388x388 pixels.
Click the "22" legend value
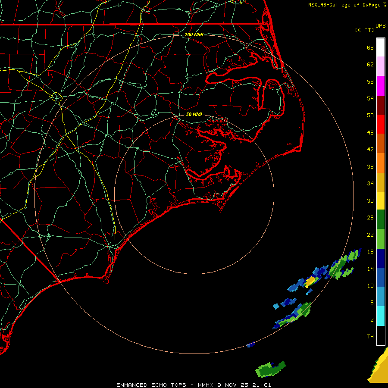tap(370, 235)
